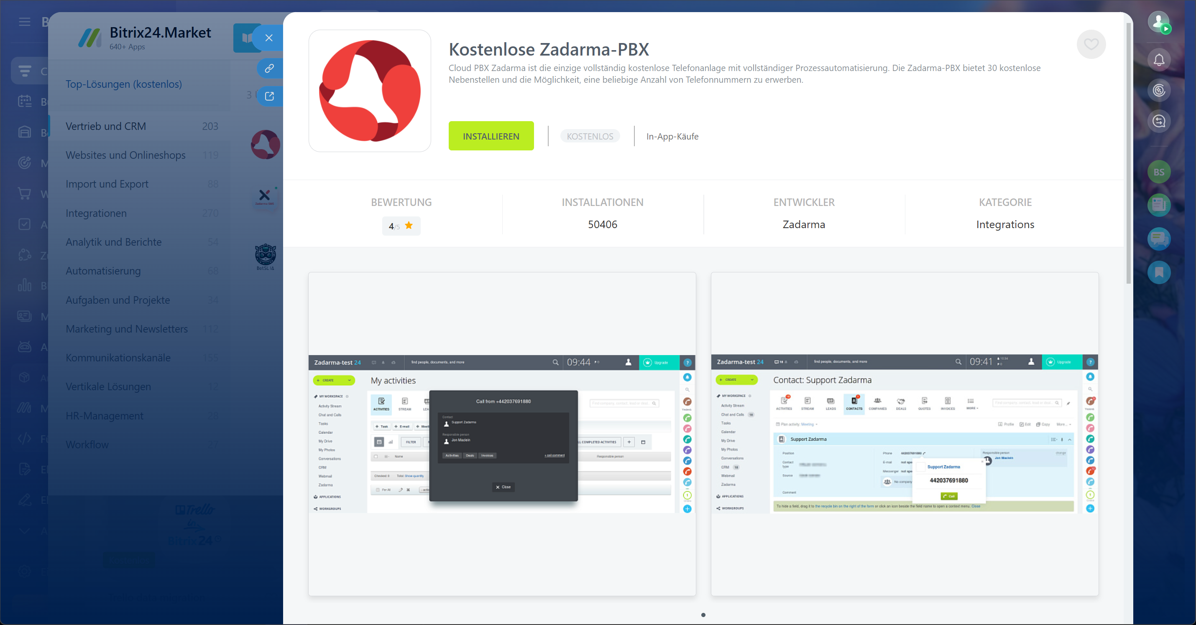The image size is (1196, 625).
Task: Open the BS user avatar chat
Action: pos(1158,172)
